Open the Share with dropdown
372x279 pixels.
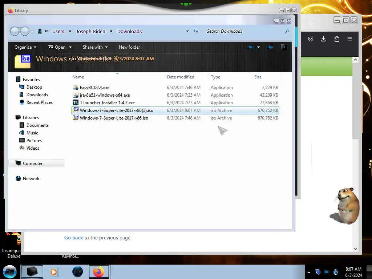point(95,47)
